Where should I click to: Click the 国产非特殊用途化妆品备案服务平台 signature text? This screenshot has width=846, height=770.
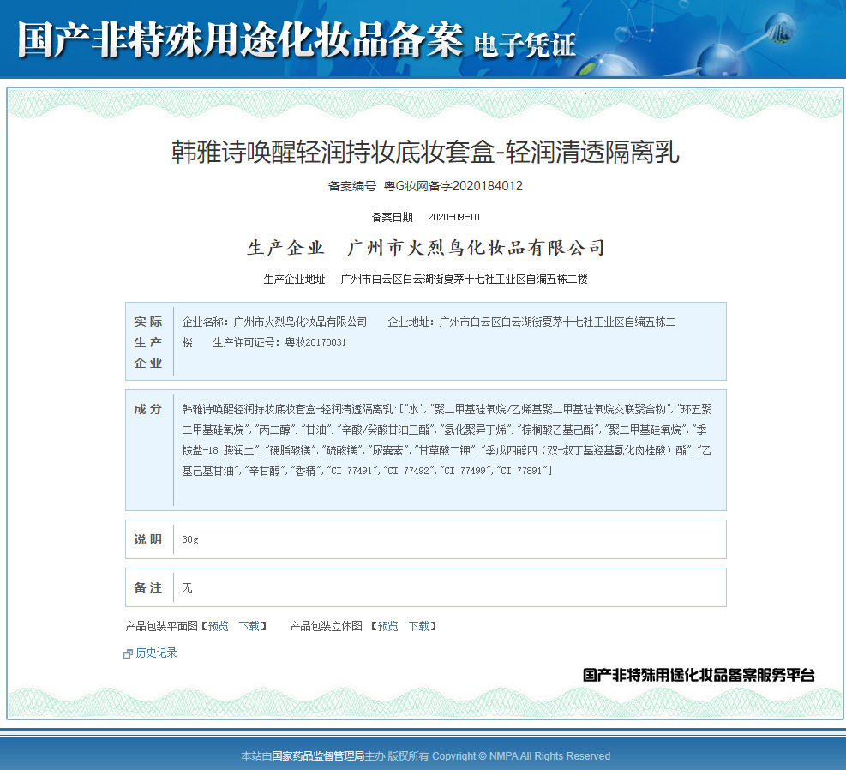point(699,675)
